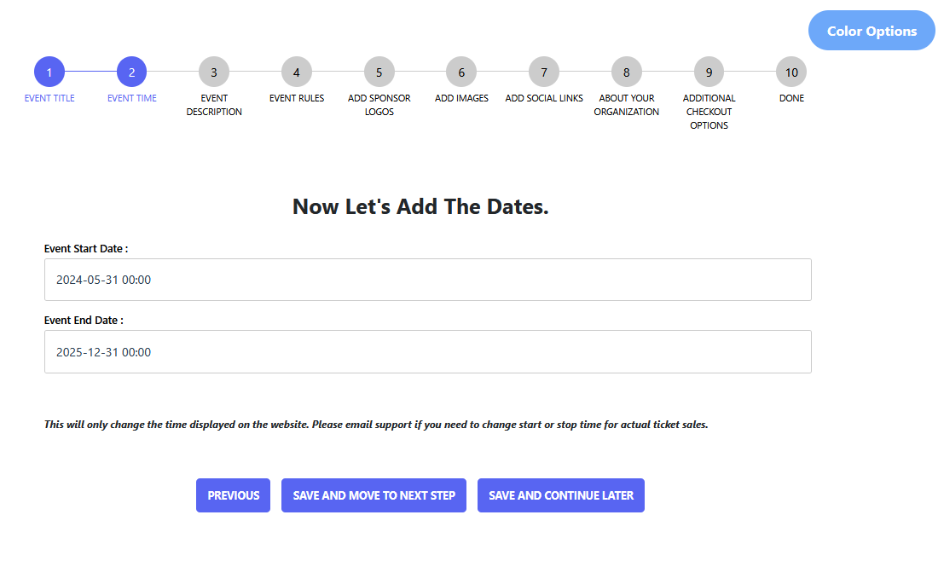
Task: Click Save and Move to Next Step
Action: (x=374, y=495)
